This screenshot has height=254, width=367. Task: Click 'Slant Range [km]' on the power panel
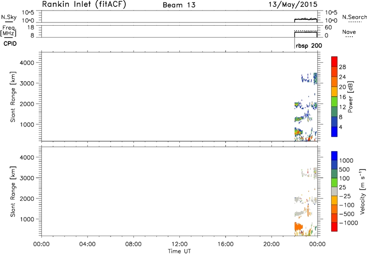coord(13,97)
